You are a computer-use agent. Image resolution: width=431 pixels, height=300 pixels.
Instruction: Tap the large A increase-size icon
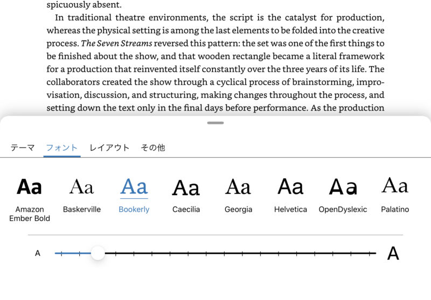[x=393, y=253]
